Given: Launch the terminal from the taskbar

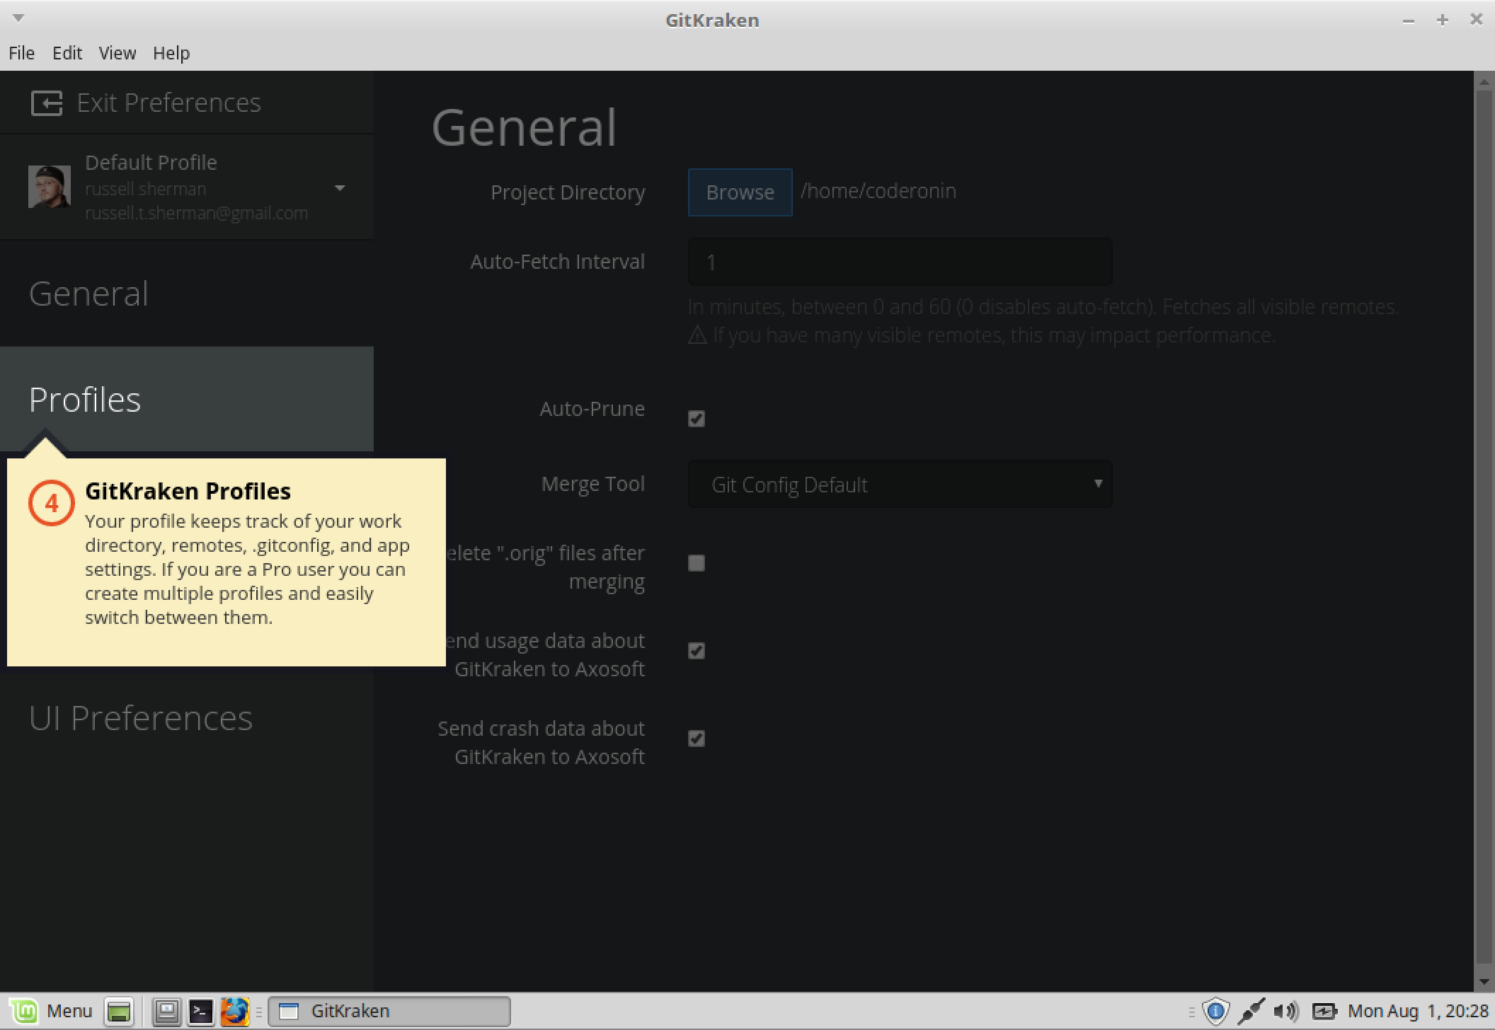Looking at the screenshot, I should coord(201,1012).
